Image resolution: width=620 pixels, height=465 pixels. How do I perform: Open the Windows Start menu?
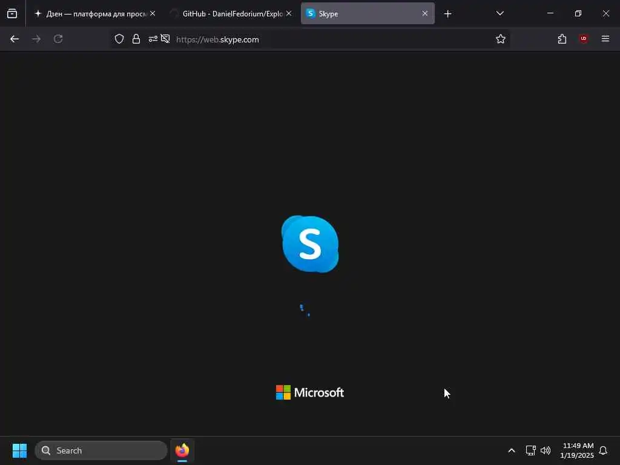coord(19,450)
